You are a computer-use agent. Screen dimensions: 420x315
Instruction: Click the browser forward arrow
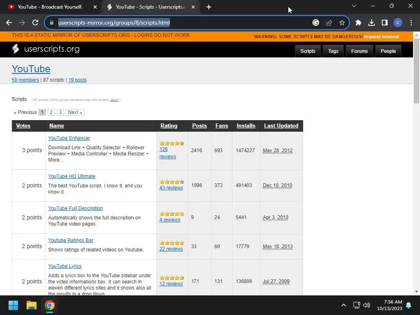22,23
